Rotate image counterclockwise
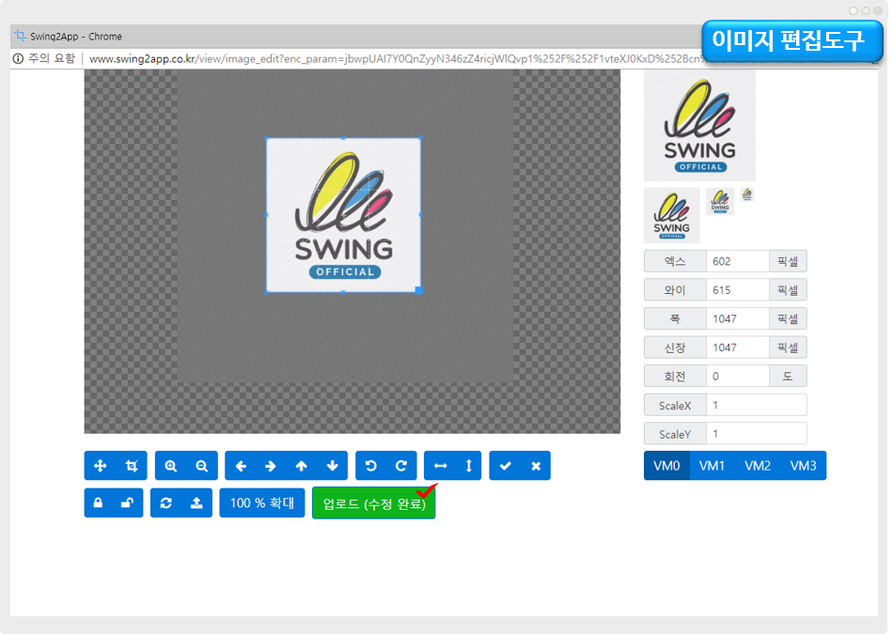This screenshot has width=892, height=634. [371, 466]
